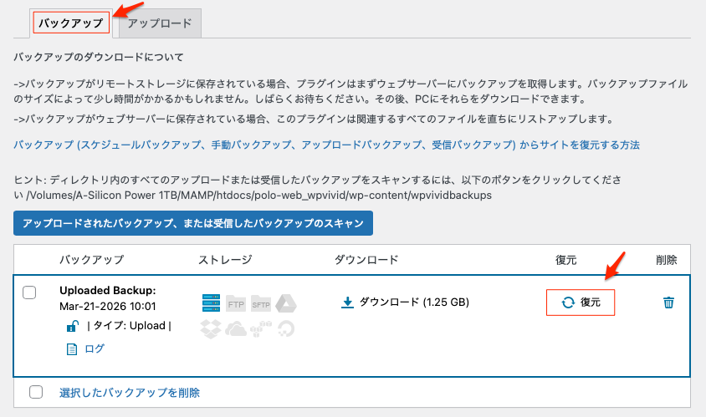Open the アップロード tab
The height and width of the screenshot is (417, 706).
click(x=160, y=23)
